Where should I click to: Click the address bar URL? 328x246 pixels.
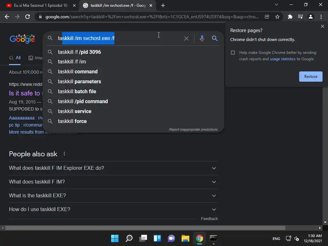coord(152,17)
